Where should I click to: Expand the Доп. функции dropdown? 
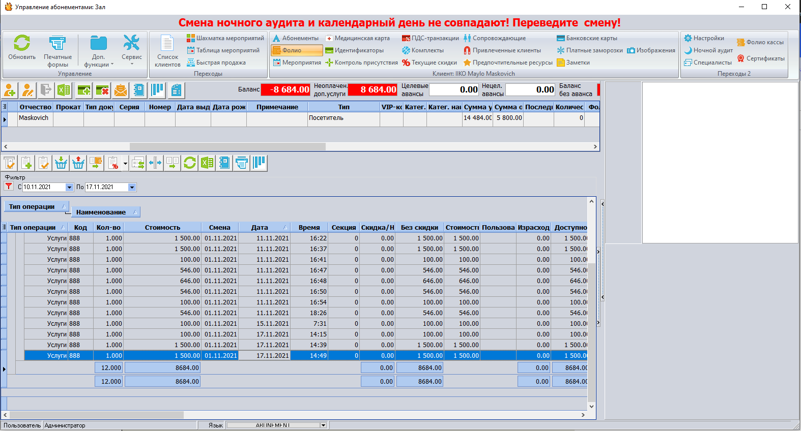coord(99,60)
